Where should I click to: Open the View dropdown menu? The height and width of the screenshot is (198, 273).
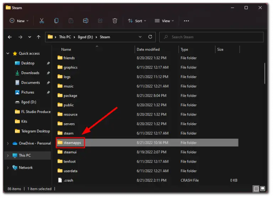(x=164, y=21)
